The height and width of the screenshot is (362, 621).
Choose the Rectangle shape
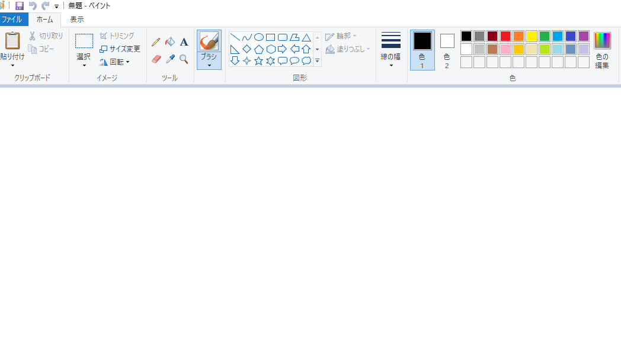pos(270,37)
